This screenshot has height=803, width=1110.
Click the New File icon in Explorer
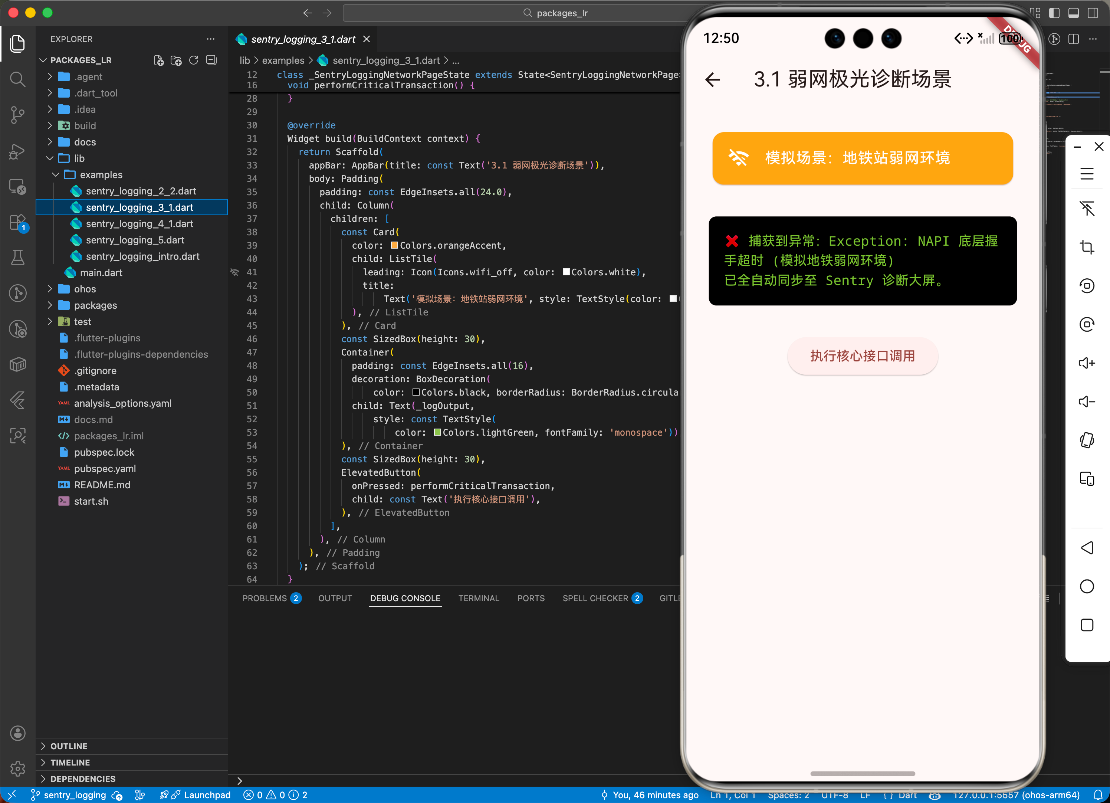pyautogui.click(x=158, y=60)
